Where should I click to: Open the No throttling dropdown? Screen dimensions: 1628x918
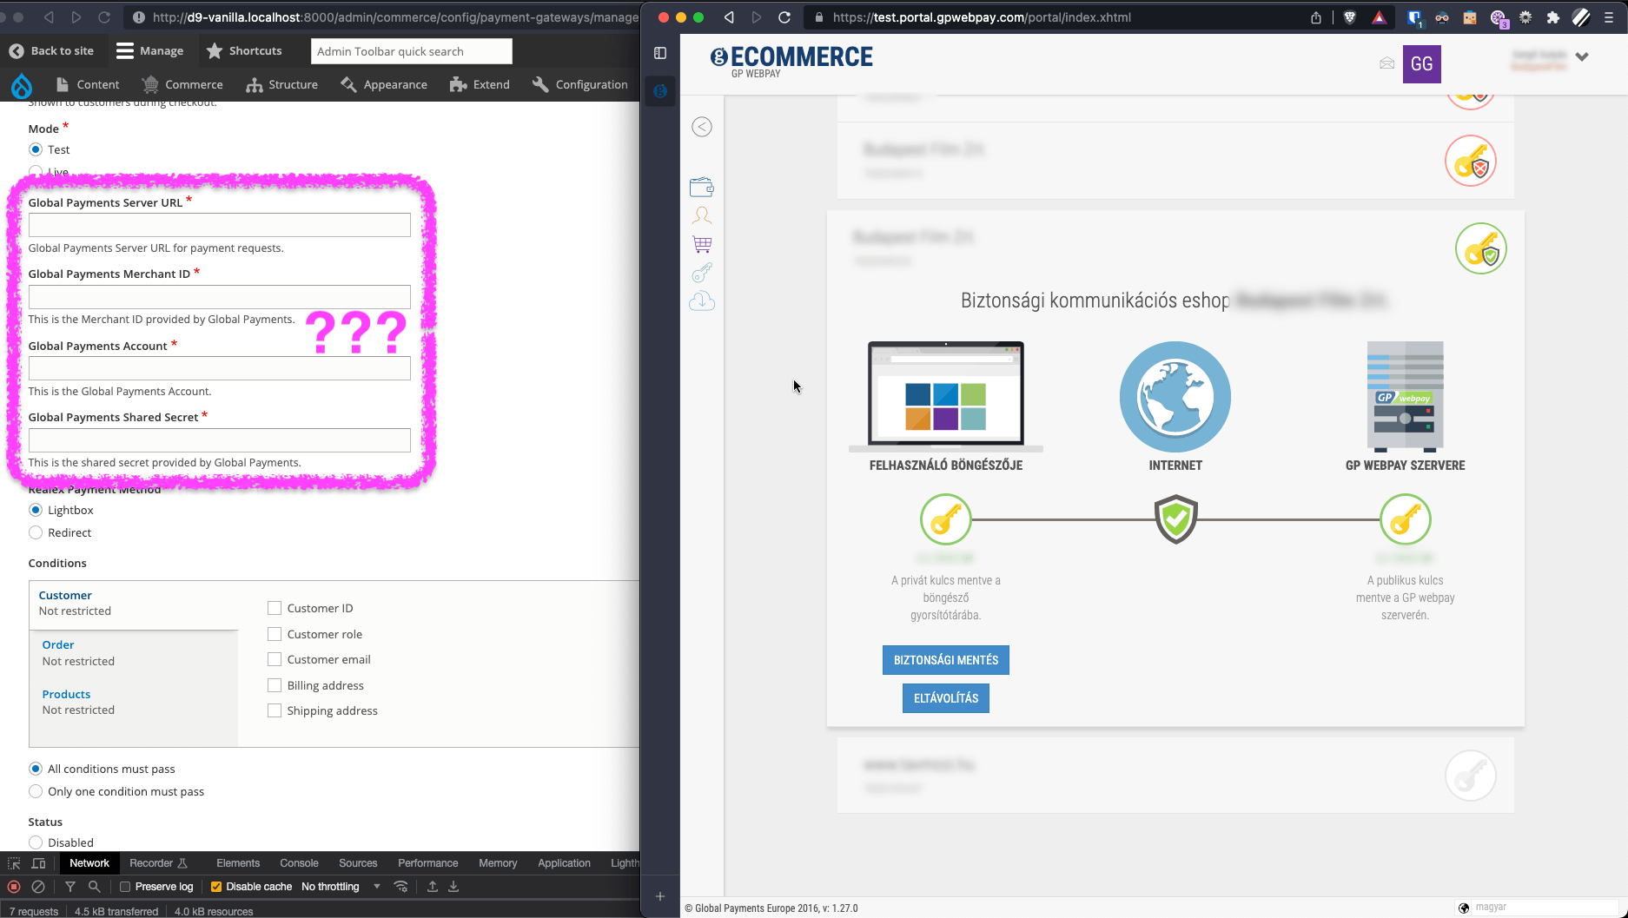point(341,887)
